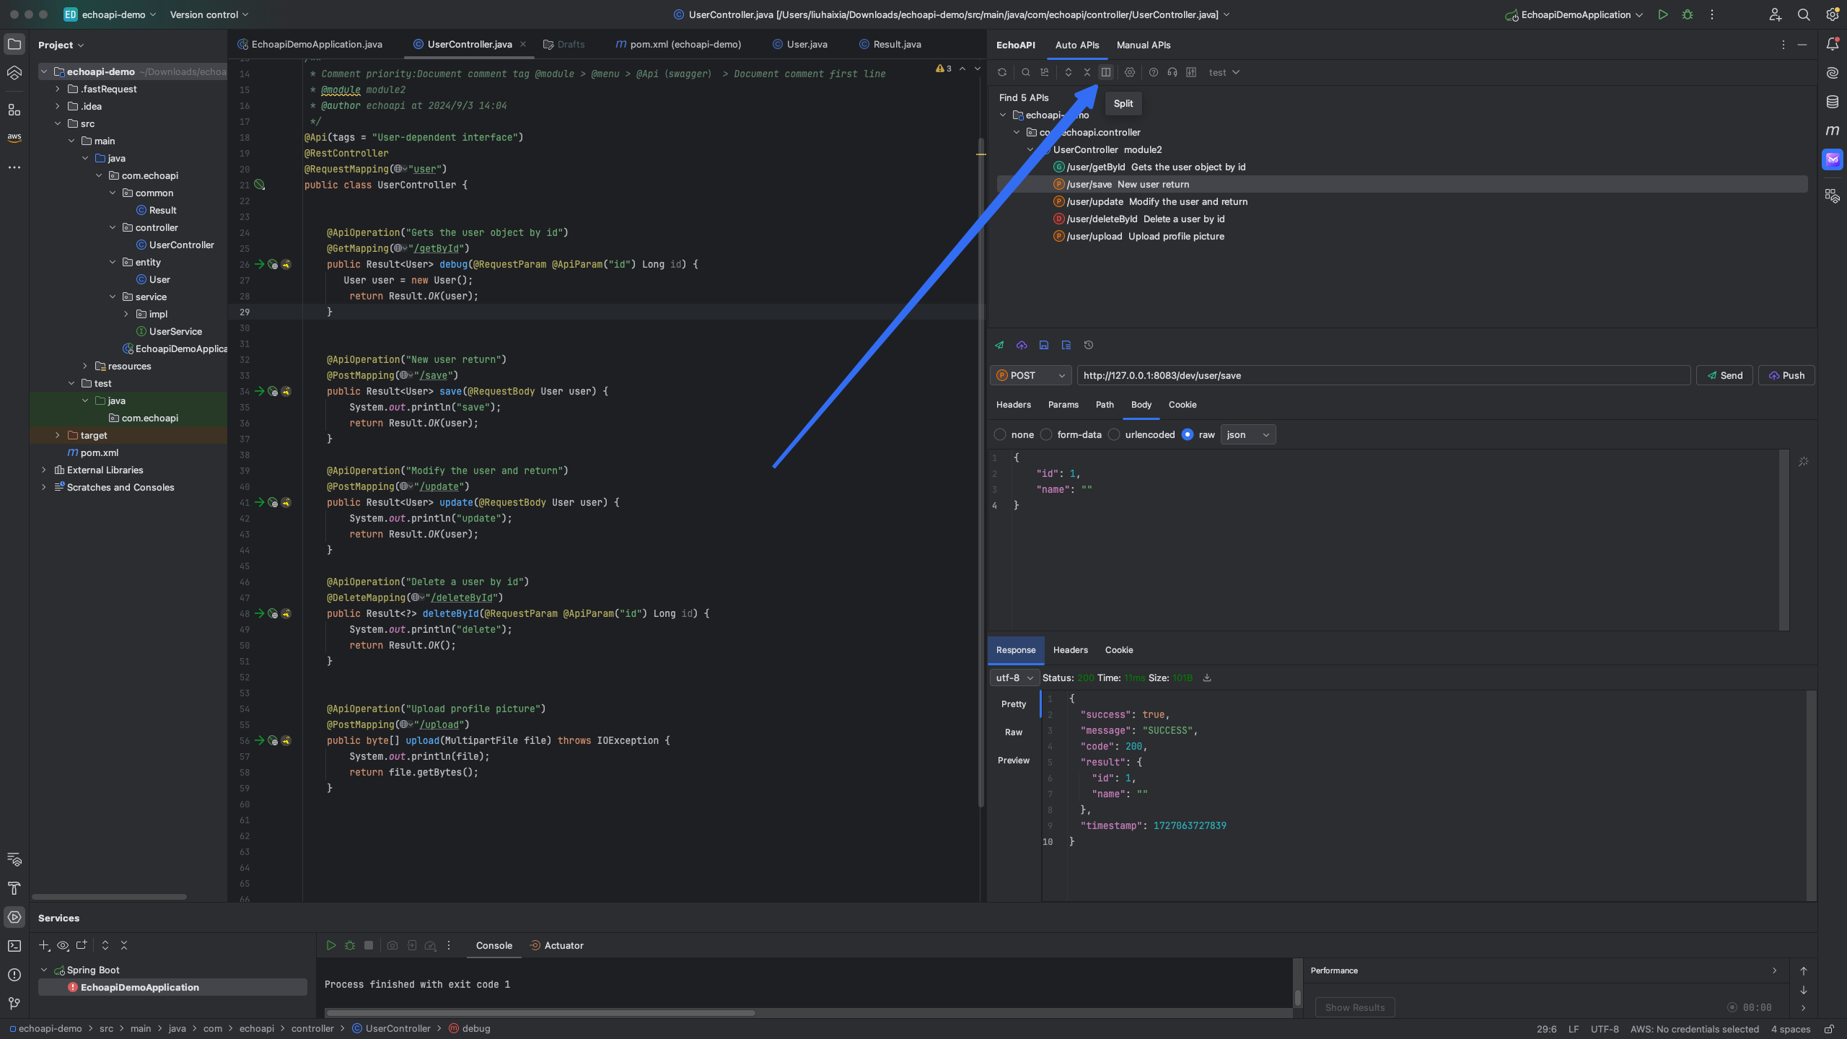The height and width of the screenshot is (1039, 1847).
Task: Open the POST method dropdown
Action: click(1030, 375)
